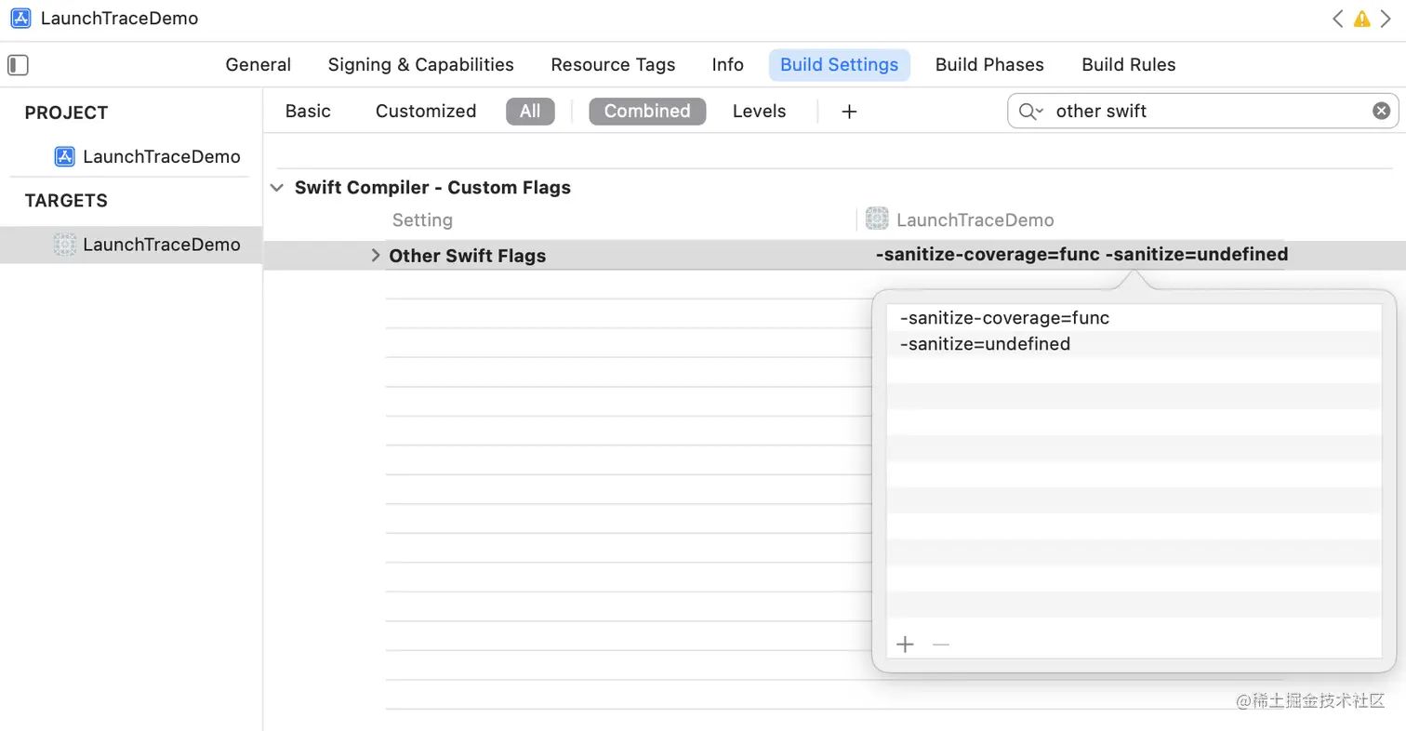
Task: Show Basic build settings
Action: 308,112
